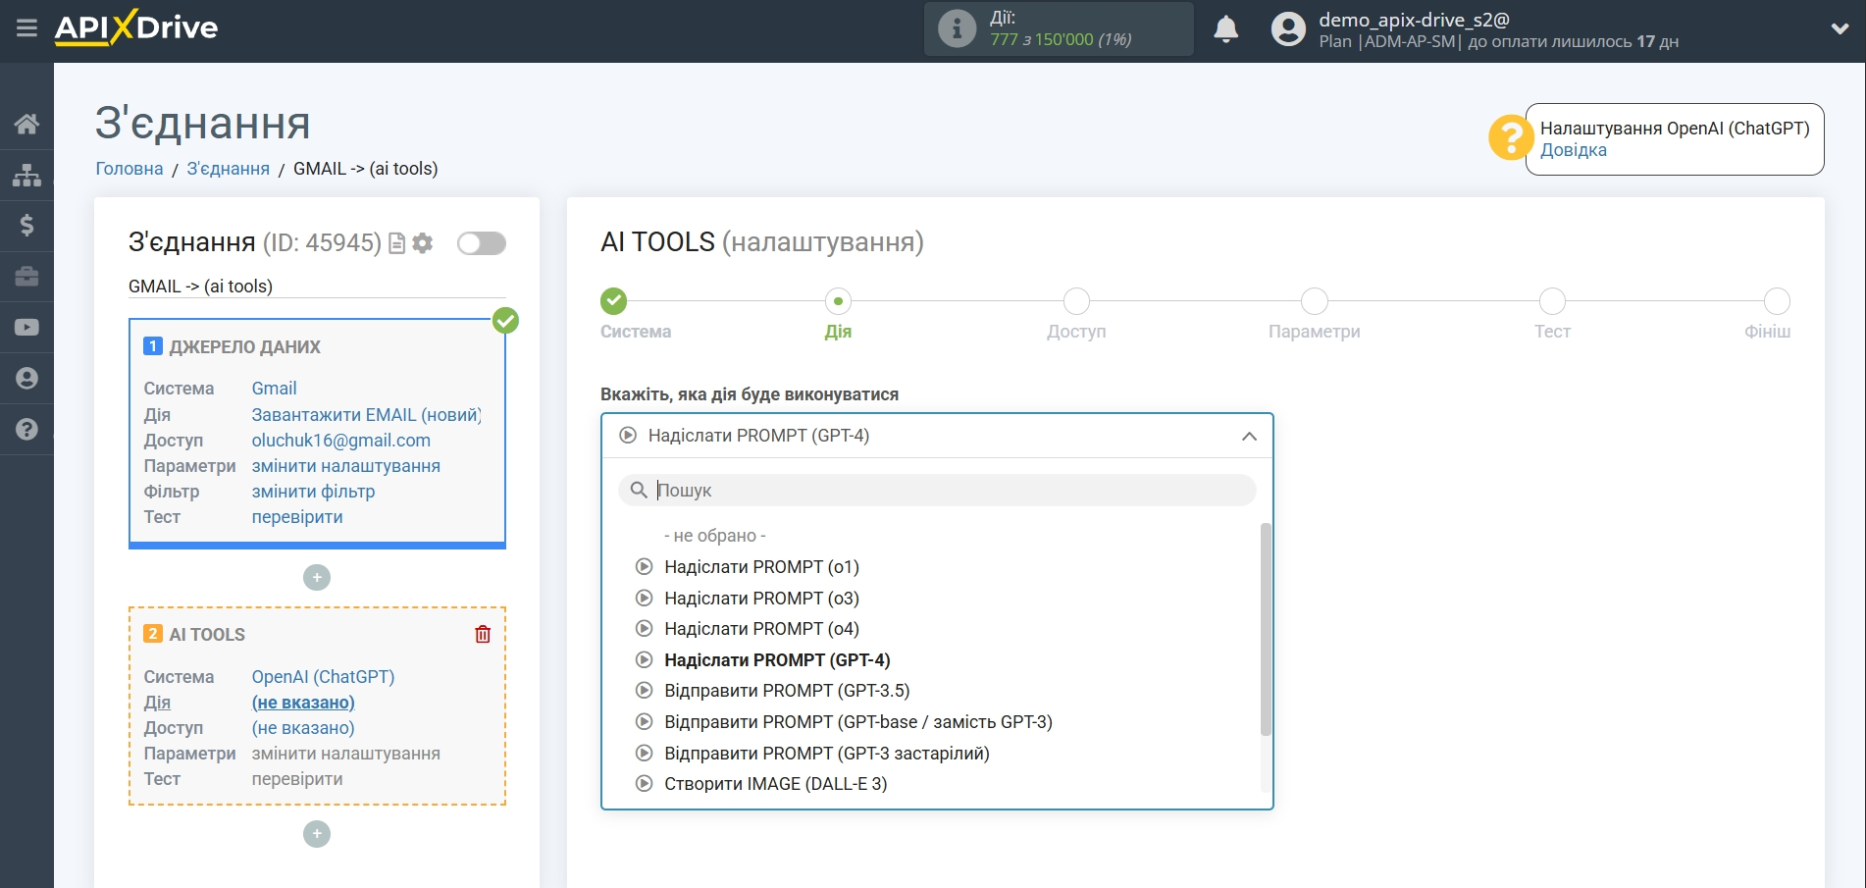Open the briefcase sidebar icon
1866x888 pixels.
pyautogui.click(x=26, y=277)
